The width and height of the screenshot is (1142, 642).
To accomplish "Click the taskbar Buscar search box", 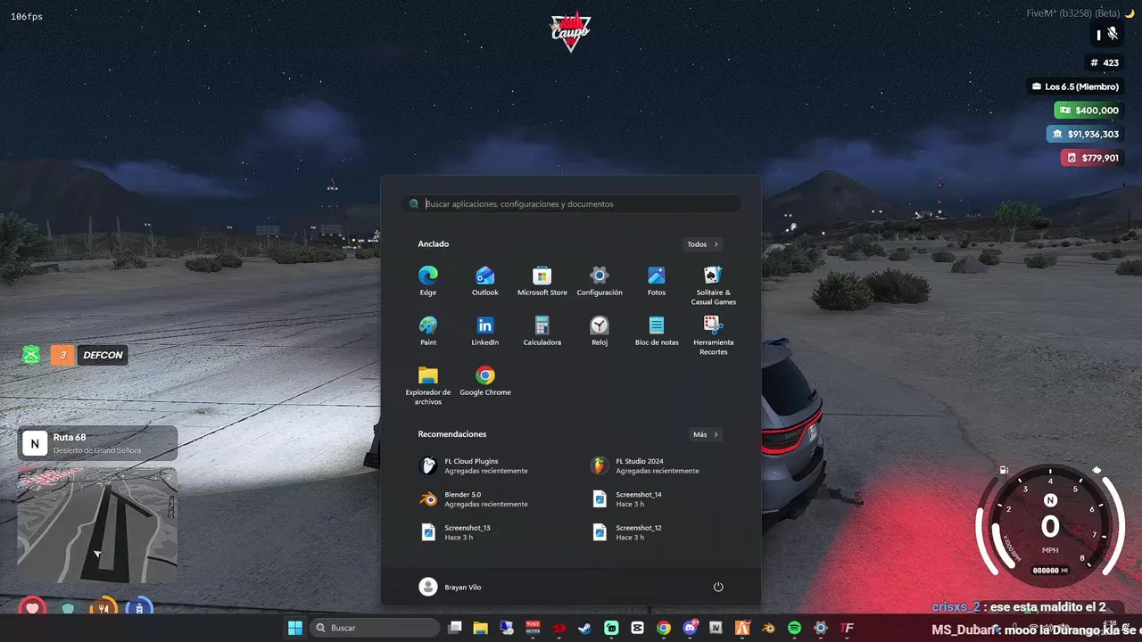I will tap(373, 628).
